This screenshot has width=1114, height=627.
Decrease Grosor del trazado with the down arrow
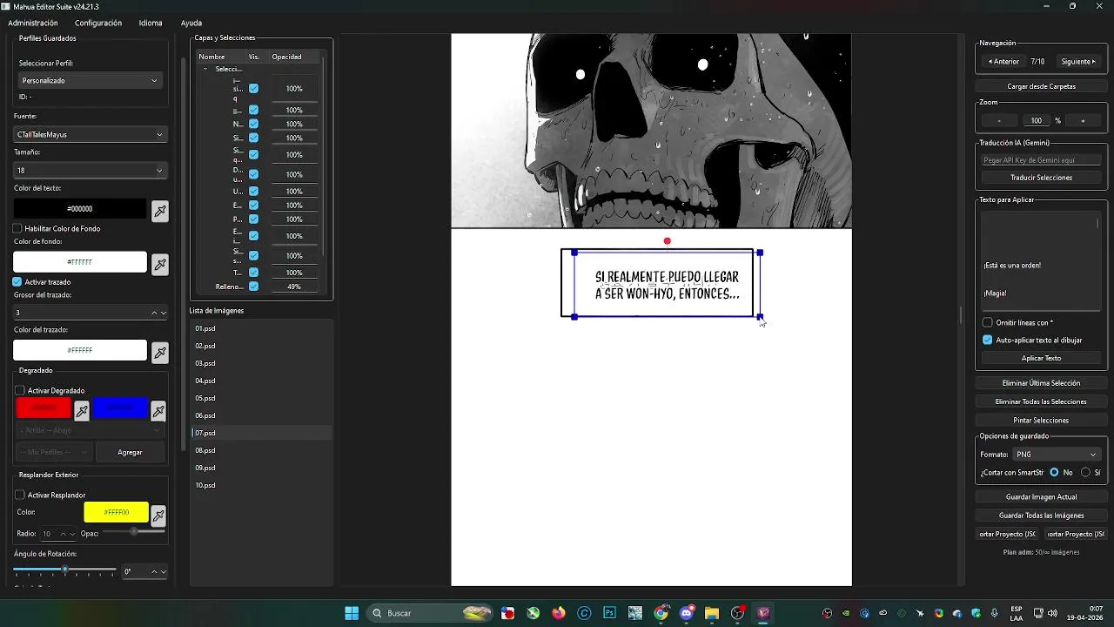[163, 313]
